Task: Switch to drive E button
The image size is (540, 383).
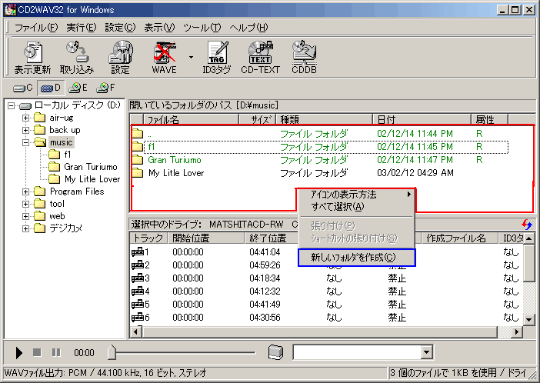Action: pyautogui.click(x=79, y=88)
